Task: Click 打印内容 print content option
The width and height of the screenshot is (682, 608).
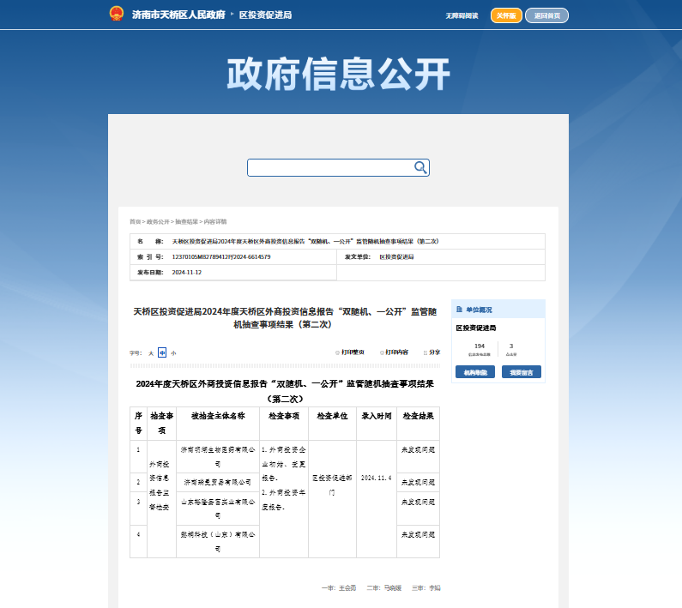Action: [394, 352]
